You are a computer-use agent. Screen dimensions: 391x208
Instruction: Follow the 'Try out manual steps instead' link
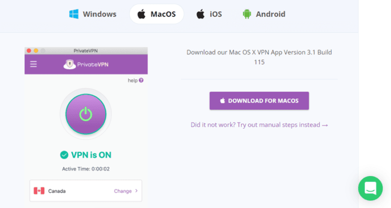[259, 125]
